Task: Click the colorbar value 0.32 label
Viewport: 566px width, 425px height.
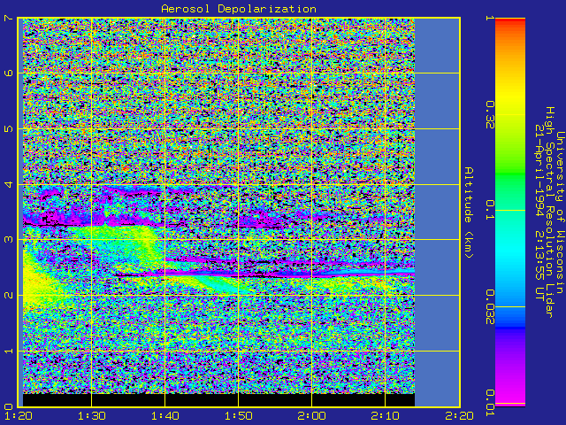Action: tap(489, 114)
